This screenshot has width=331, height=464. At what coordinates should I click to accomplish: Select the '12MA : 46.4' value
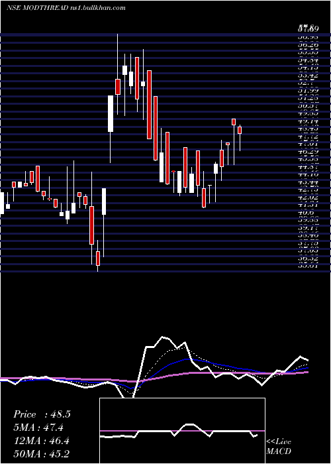[42, 441]
